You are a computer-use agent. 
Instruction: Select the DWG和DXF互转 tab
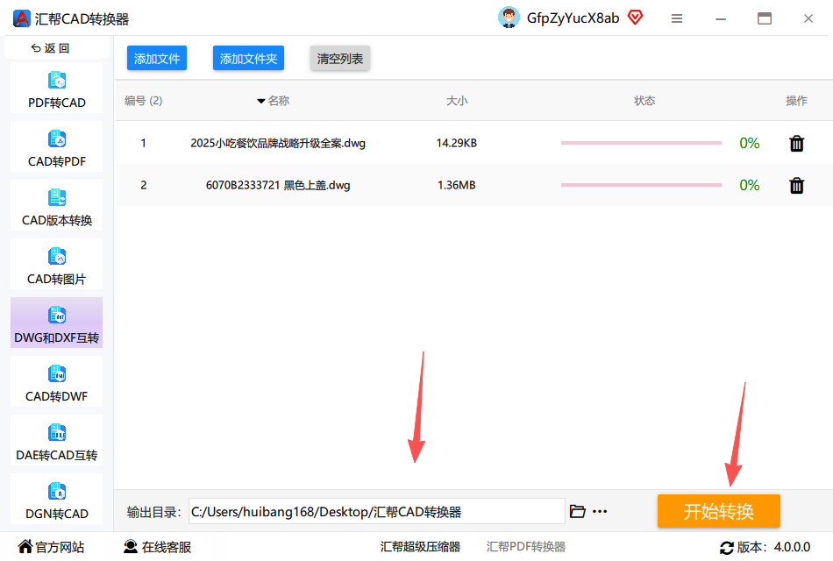click(56, 323)
